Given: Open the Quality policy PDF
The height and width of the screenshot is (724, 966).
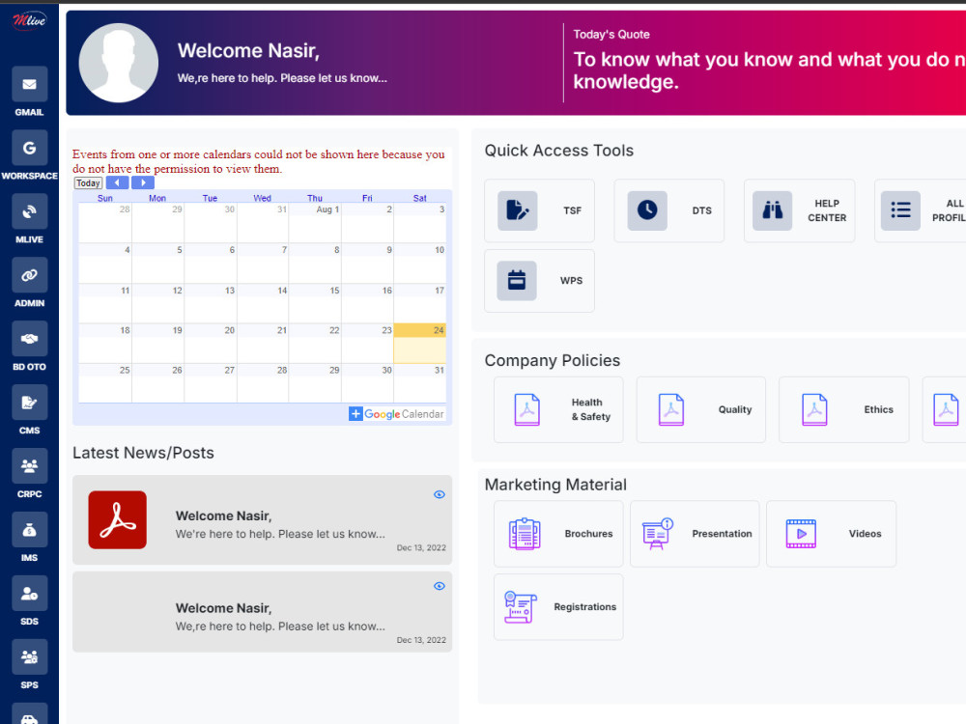Looking at the screenshot, I should [x=701, y=409].
